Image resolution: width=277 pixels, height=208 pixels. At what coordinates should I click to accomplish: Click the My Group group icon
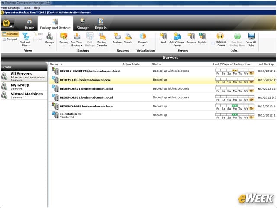[x=4, y=86]
